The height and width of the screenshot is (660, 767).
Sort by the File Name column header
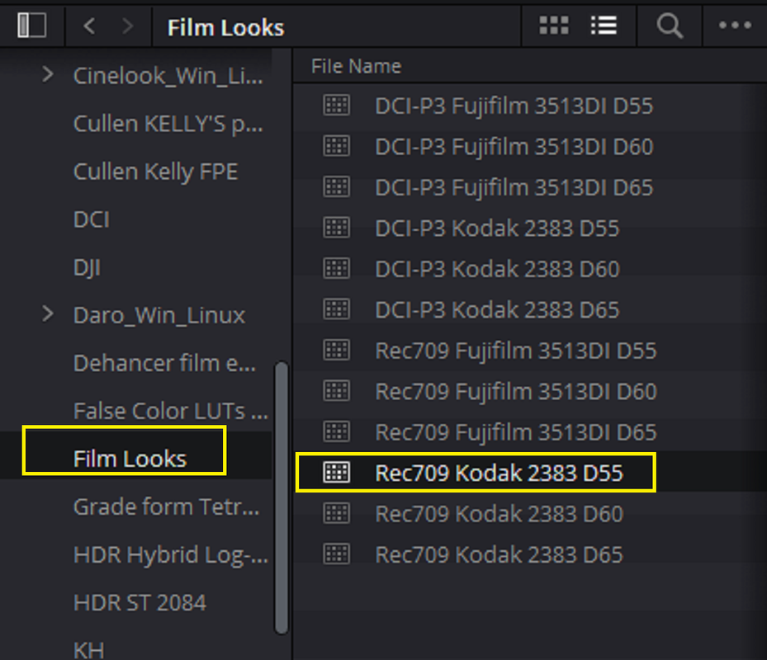tap(356, 66)
